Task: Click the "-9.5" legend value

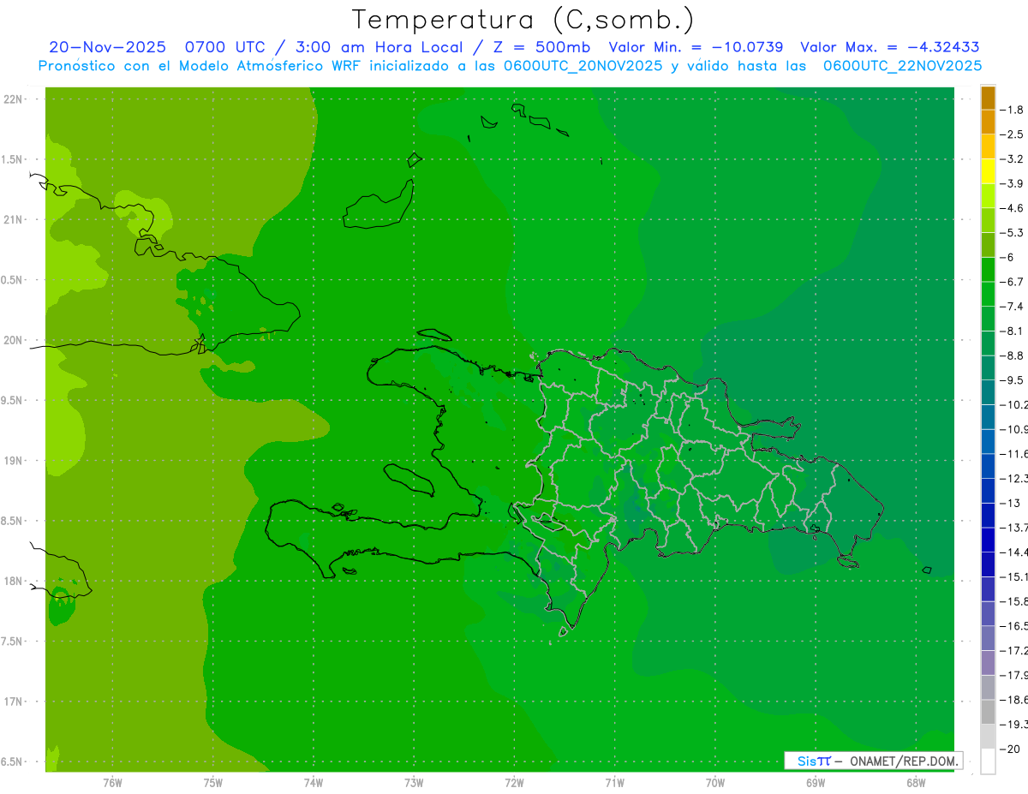Action: [x=1012, y=380]
